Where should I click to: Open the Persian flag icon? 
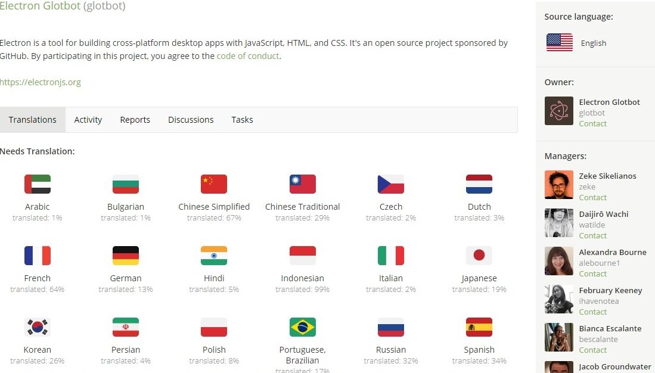point(125,327)
